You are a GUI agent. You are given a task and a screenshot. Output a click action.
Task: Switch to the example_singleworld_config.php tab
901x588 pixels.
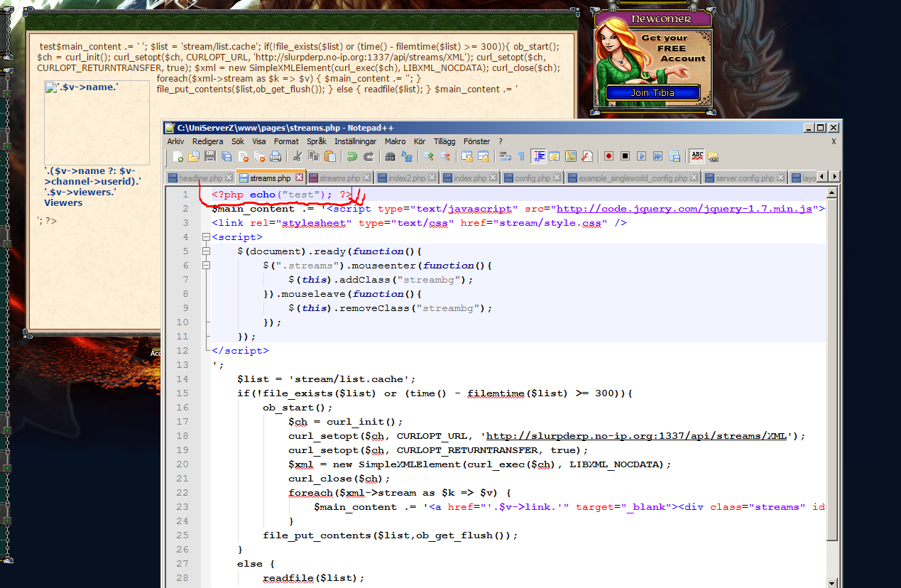point(633,178)
